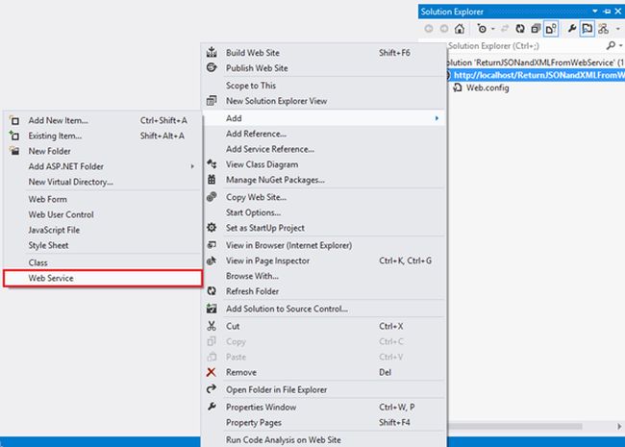
Task: Click the View in Browser icon
Action: click(x=212, y=245)
